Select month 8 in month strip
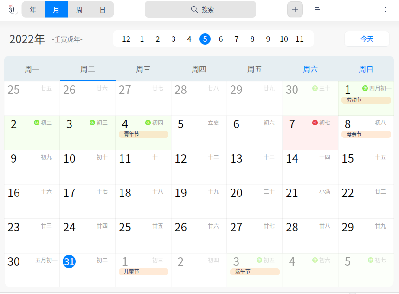Screen dimensions: 399x294 (x=252, y=39)
